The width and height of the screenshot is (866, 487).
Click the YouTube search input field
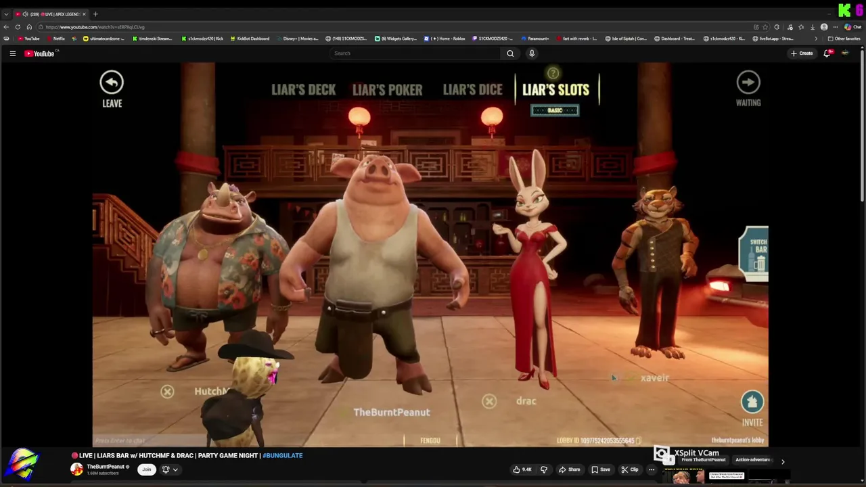click(414, 53)
